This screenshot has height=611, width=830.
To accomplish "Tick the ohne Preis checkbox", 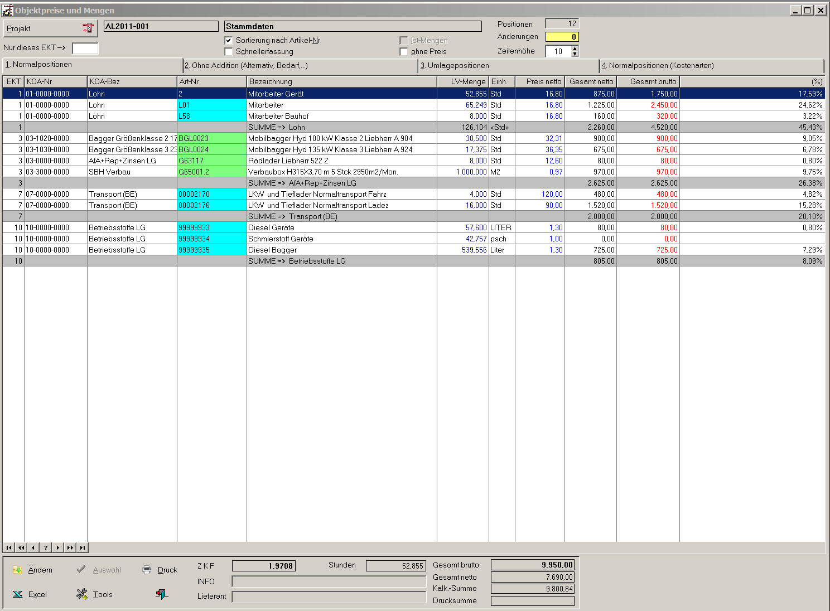I will click(x=404, y=52).
